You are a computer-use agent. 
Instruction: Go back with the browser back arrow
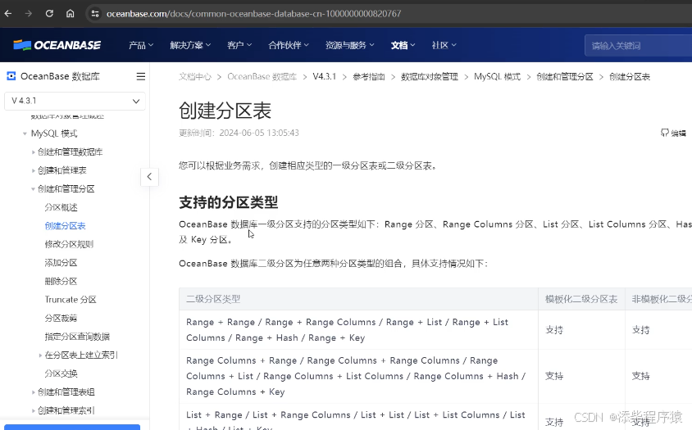click(x=8, y=14)
